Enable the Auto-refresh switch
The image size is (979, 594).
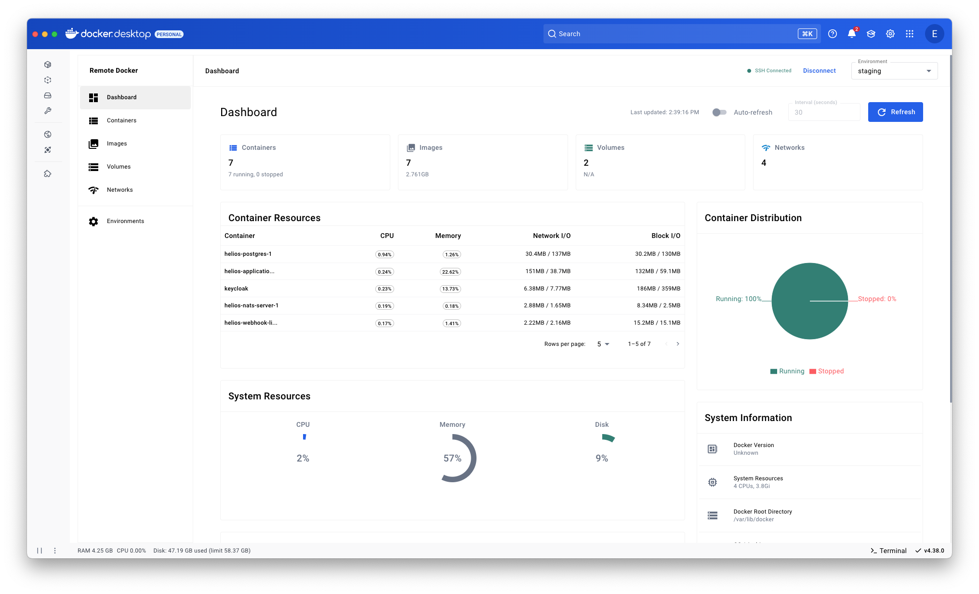point(719,112)
